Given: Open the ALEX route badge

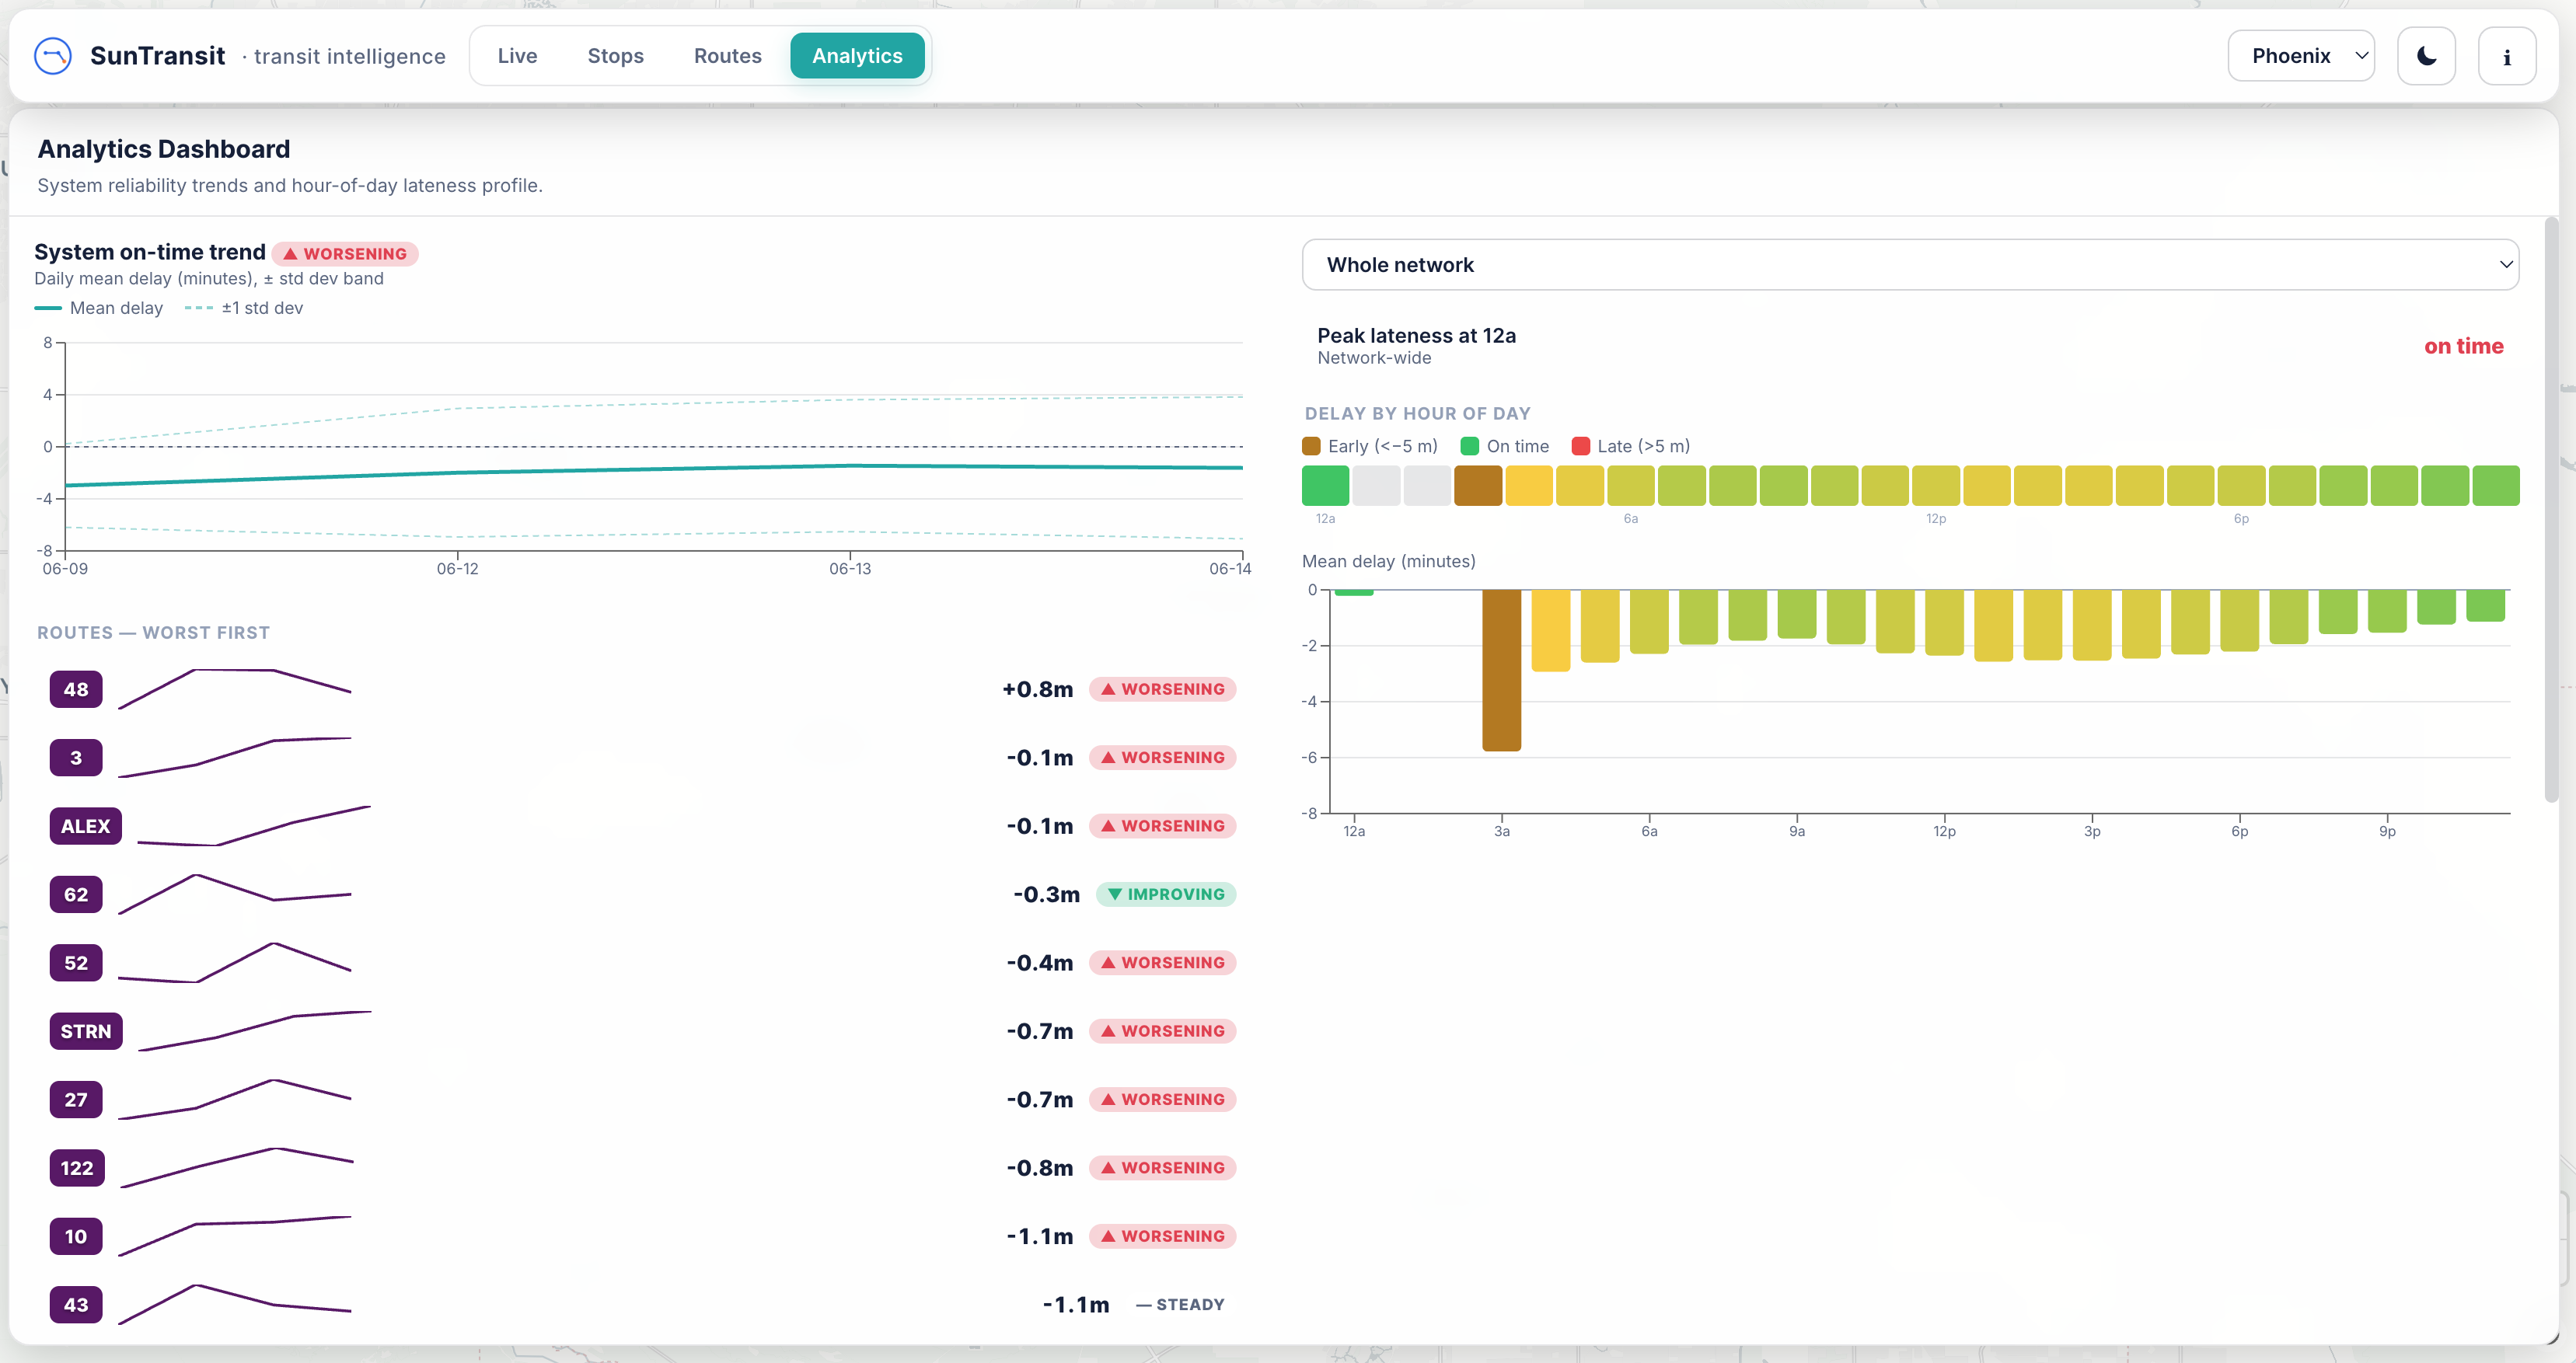Looking at the screenshot, I should pyautogui.click(x=85, y=826).
